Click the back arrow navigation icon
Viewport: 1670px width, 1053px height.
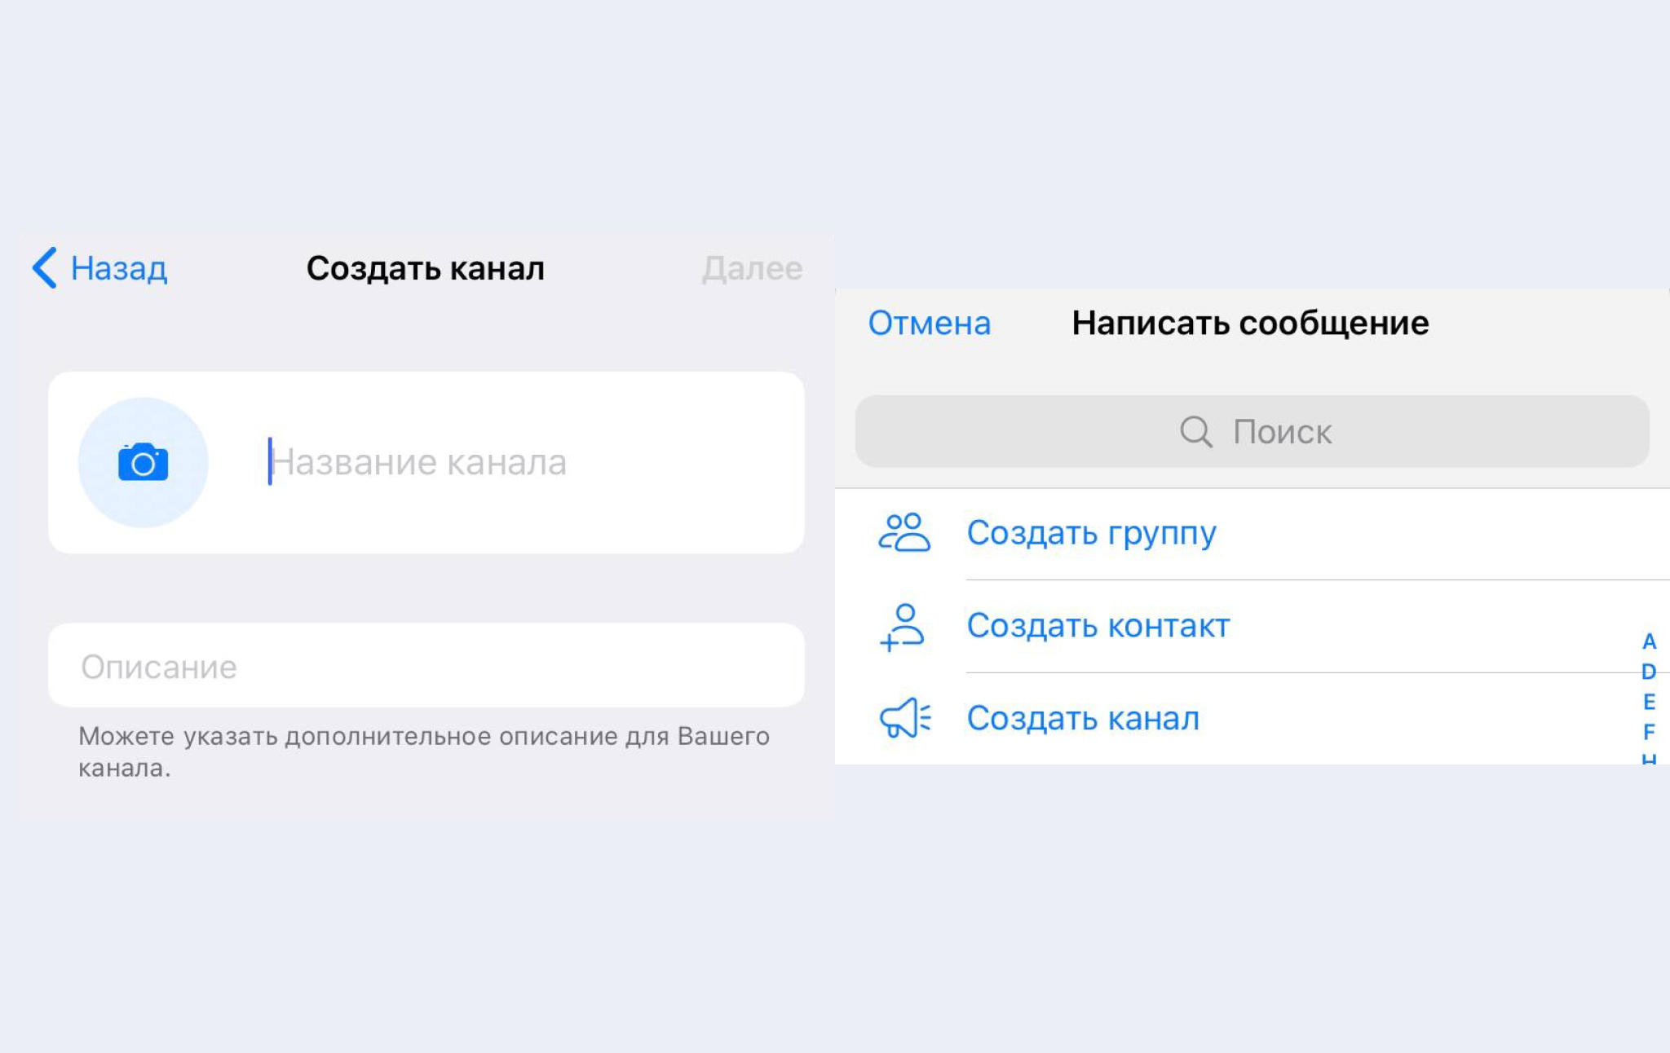42,266
